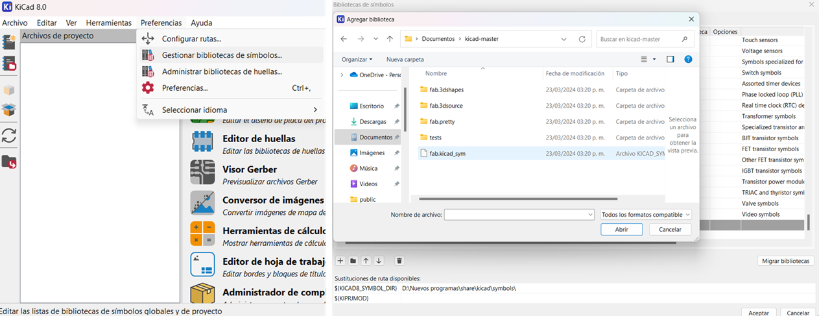Move library up with the up-arrow icon
Image resolution: width=819 pixels, height=316 pixels.
[366, 261]
